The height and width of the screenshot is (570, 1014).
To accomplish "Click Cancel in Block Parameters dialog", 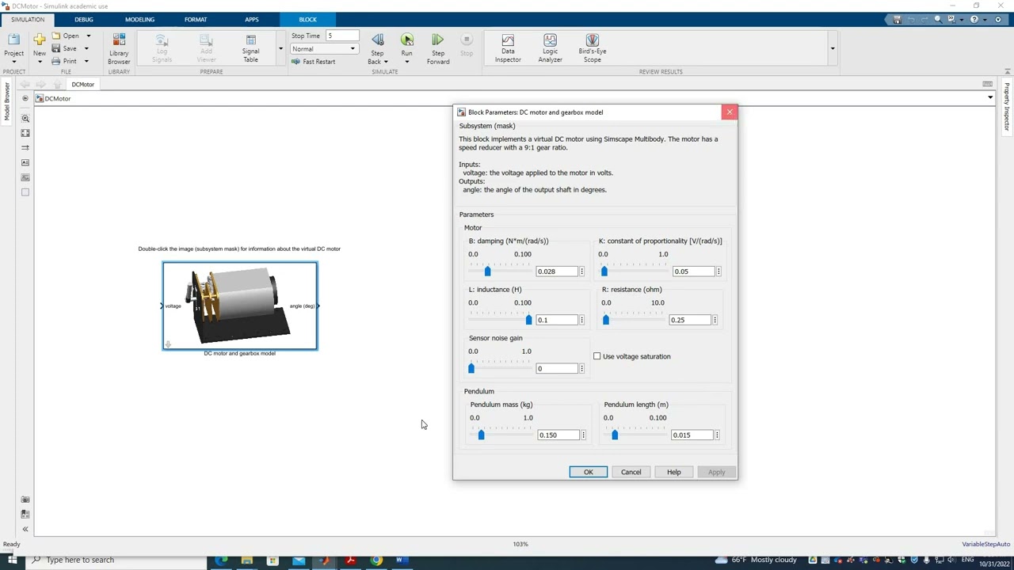I will coord(631,473).
